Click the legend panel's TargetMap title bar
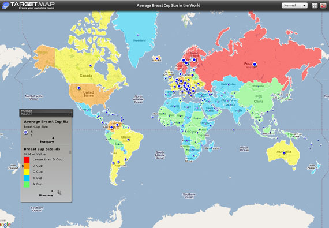329x228 pixels. point(46,113)
